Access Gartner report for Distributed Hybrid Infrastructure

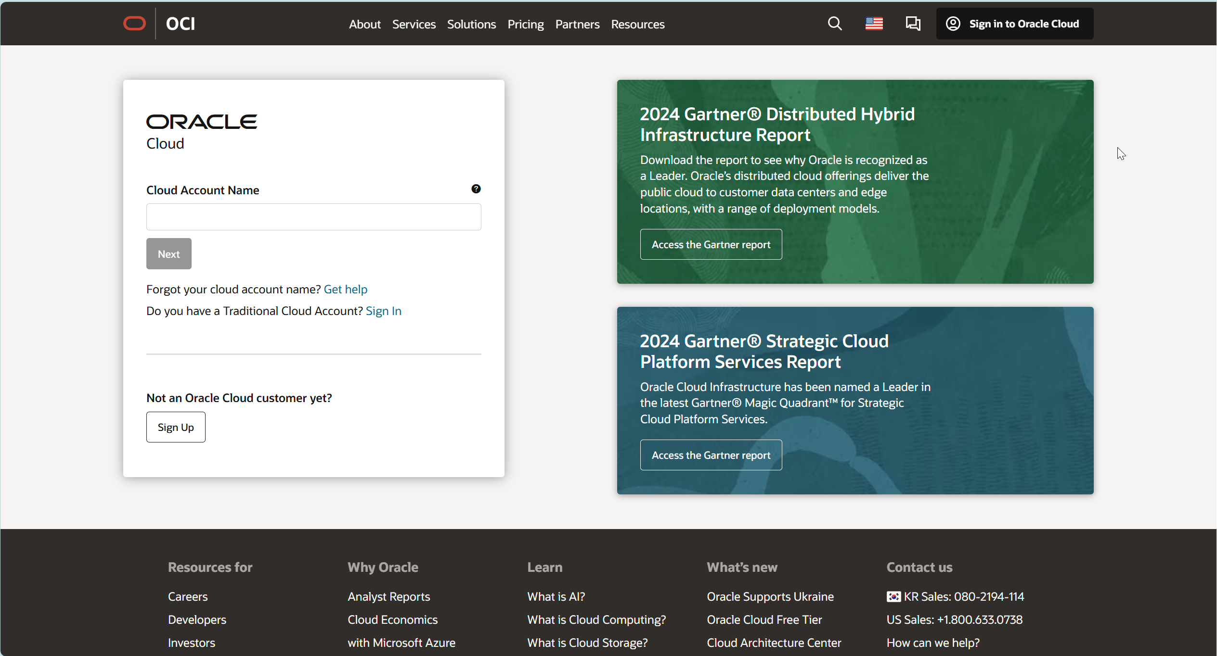coord(711,244)
